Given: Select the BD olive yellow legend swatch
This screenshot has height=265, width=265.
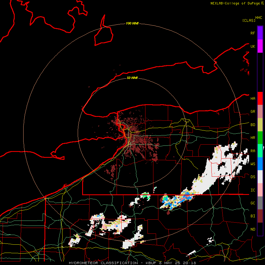Looking at the screenshot, I should [x=260, y=125].
